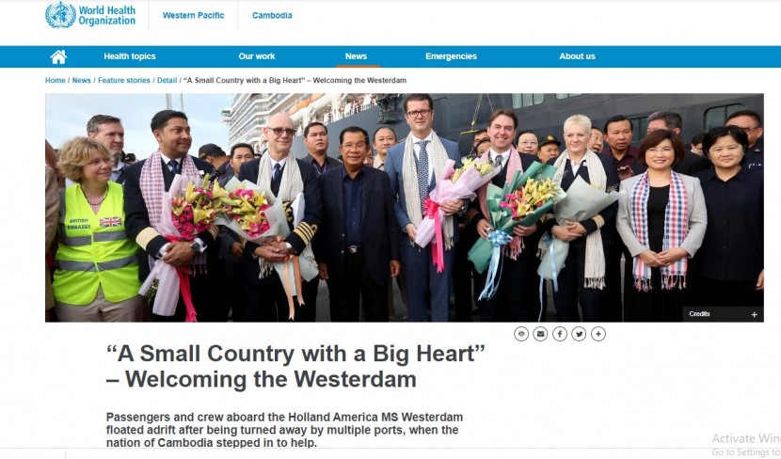Share the story on Facebook
This screenshot has height=459, width=781.
point(559,334)
